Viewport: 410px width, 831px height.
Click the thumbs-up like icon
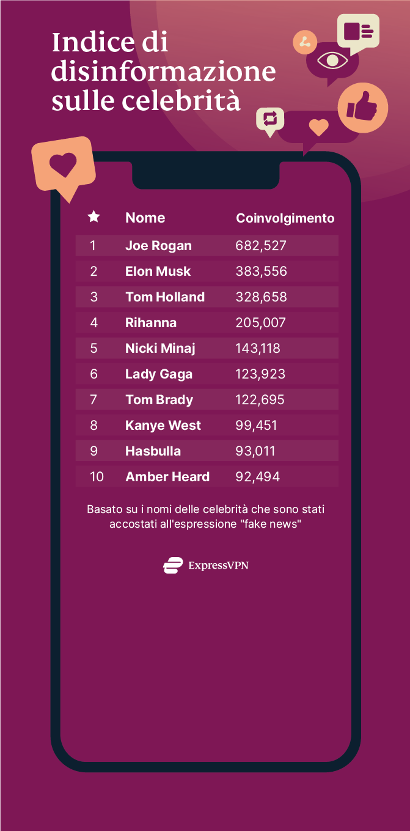tap(362, 108)
